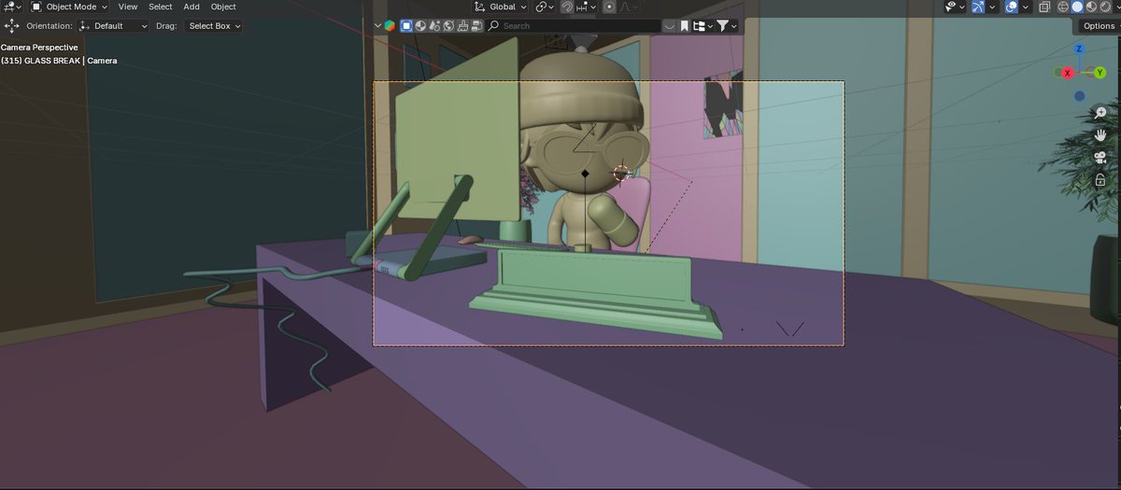The width and height of the screenshot is (1121, 490).
Task: Click the negative Z axis dot
Action: (1079, 95)
